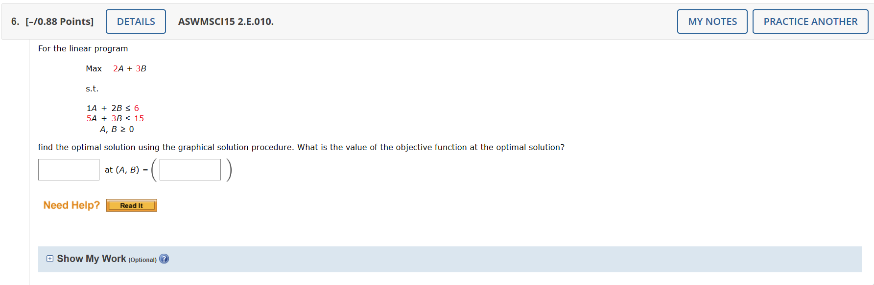874x285 pixels.
Task: Open MY NOTES for this problem
Action: pos(712,21)
